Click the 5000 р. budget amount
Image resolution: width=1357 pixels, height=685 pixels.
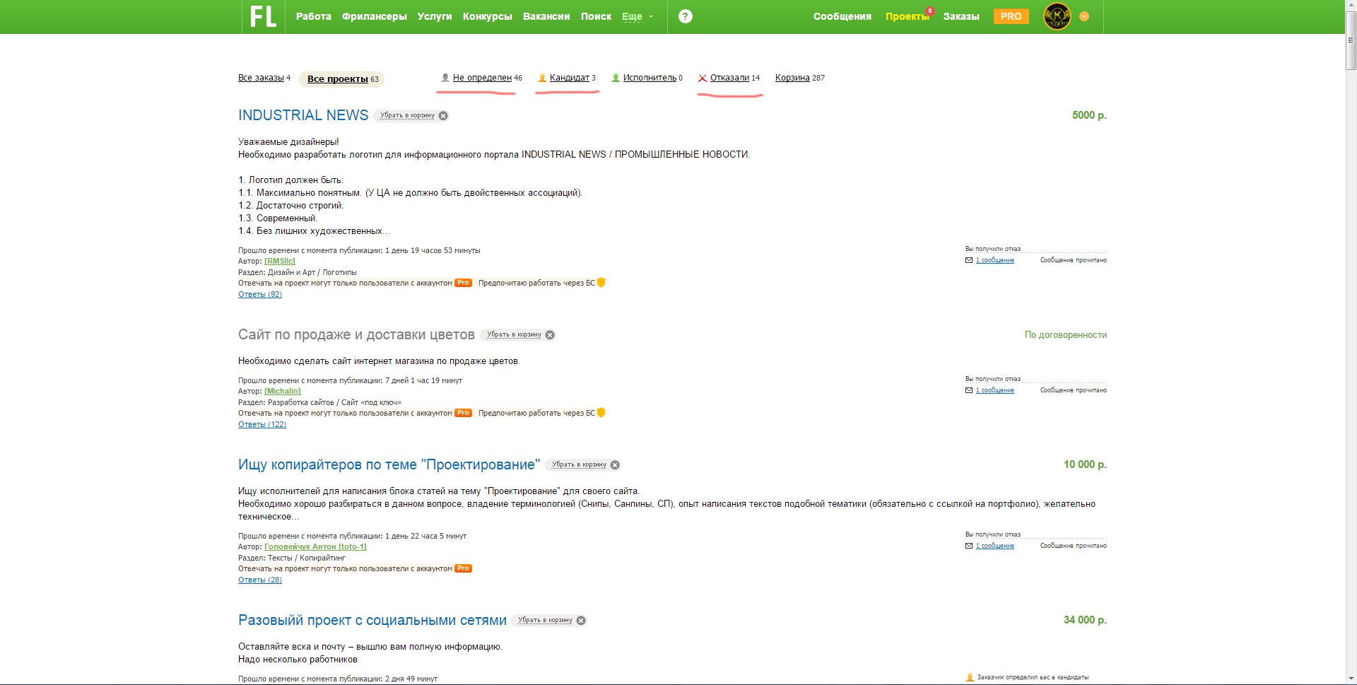point(1089,115)
